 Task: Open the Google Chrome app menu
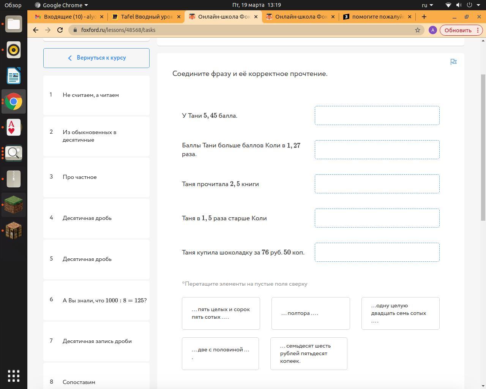61,5
